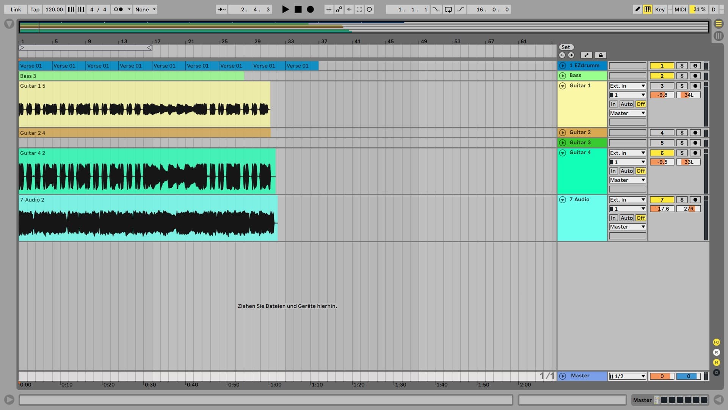Click the Link button
The height and width of the screenshot is (410, 728).
[16, 9]
